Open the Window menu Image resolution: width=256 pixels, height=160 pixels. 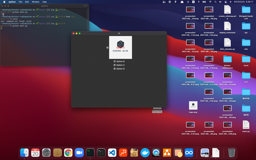click(x=35, y=2)
